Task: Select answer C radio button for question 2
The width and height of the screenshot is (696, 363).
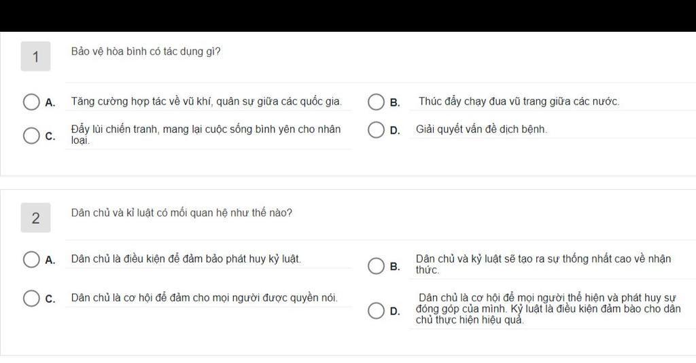Action: pos(31,299)
